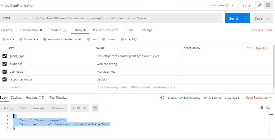Toggle the word wrap icon

(x=95, y=108)
